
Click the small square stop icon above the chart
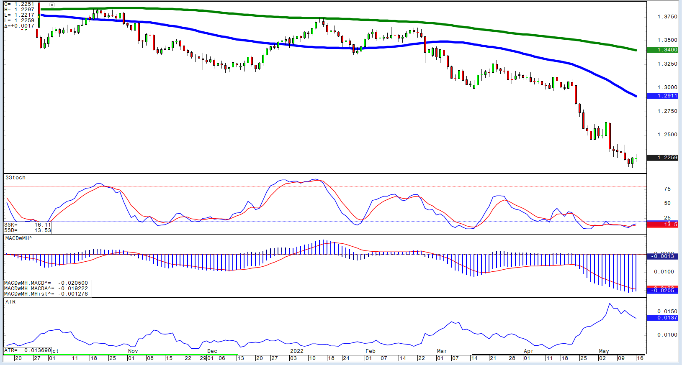[x=52, y=5]
